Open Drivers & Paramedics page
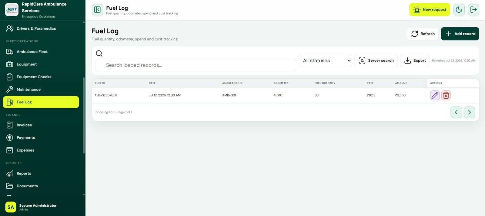 click(41, 28)
